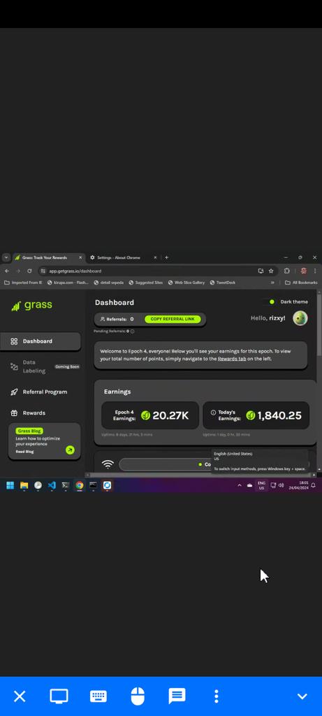
Task: Open Dashboard in the grass sidebar
Action: [x=40, y=341]
